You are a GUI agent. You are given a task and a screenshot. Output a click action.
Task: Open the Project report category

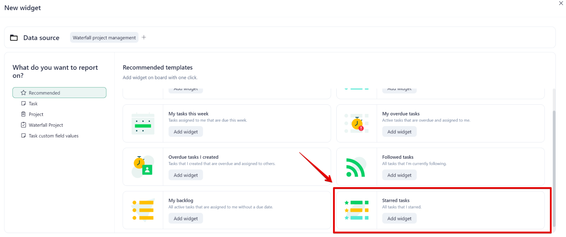36,114
